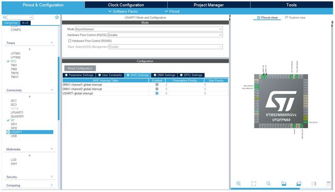This screenshot has height=192, width=335.
Task: Open the sidebar settings gear icon
Action: (57, 17)
